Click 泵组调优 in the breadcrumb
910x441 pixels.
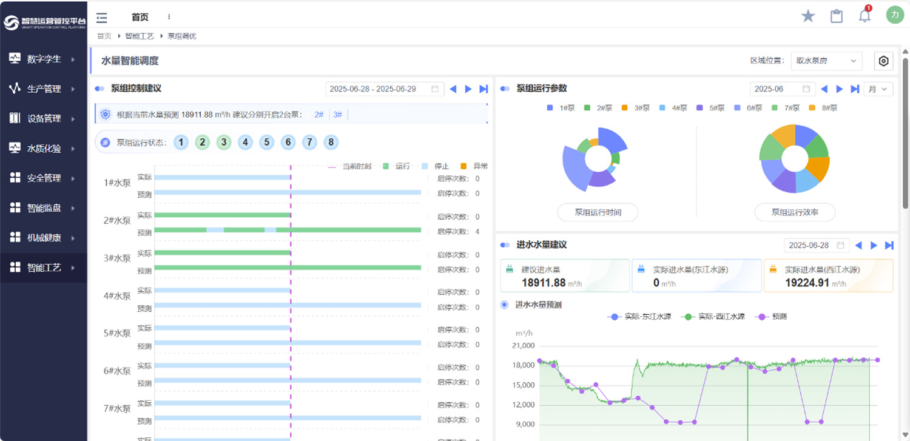[182, 36]
